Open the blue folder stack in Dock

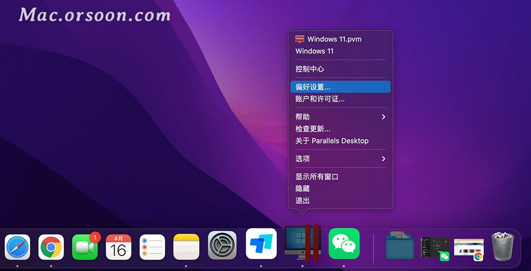point(400,246)
